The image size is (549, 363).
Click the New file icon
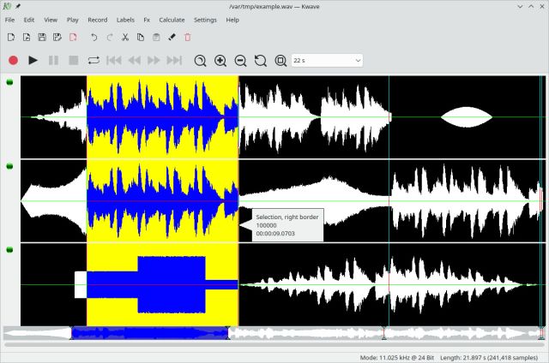pyautogui.click(x=11, y=37)
